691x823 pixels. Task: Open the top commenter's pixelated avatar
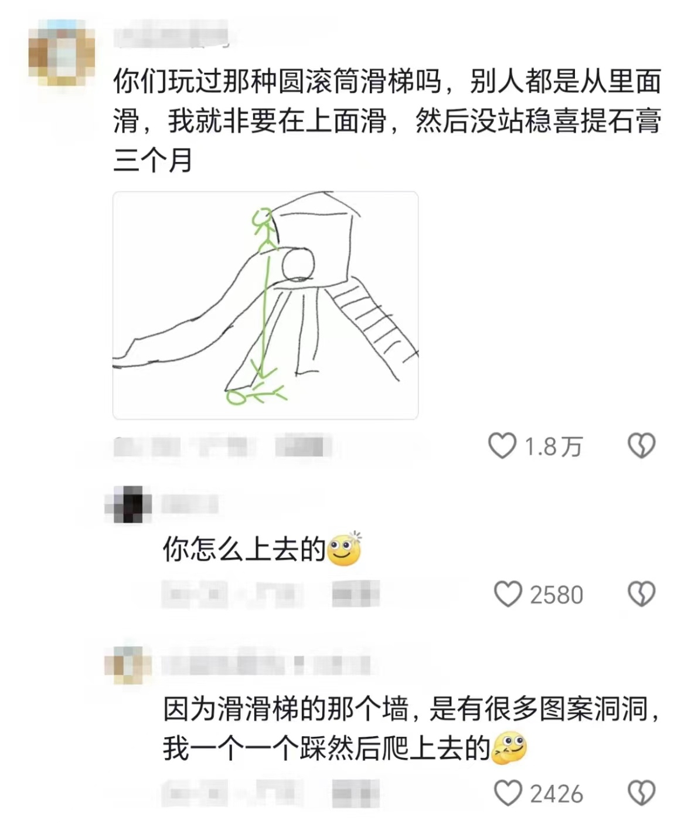pyautogui.click(x=62, y=53)
